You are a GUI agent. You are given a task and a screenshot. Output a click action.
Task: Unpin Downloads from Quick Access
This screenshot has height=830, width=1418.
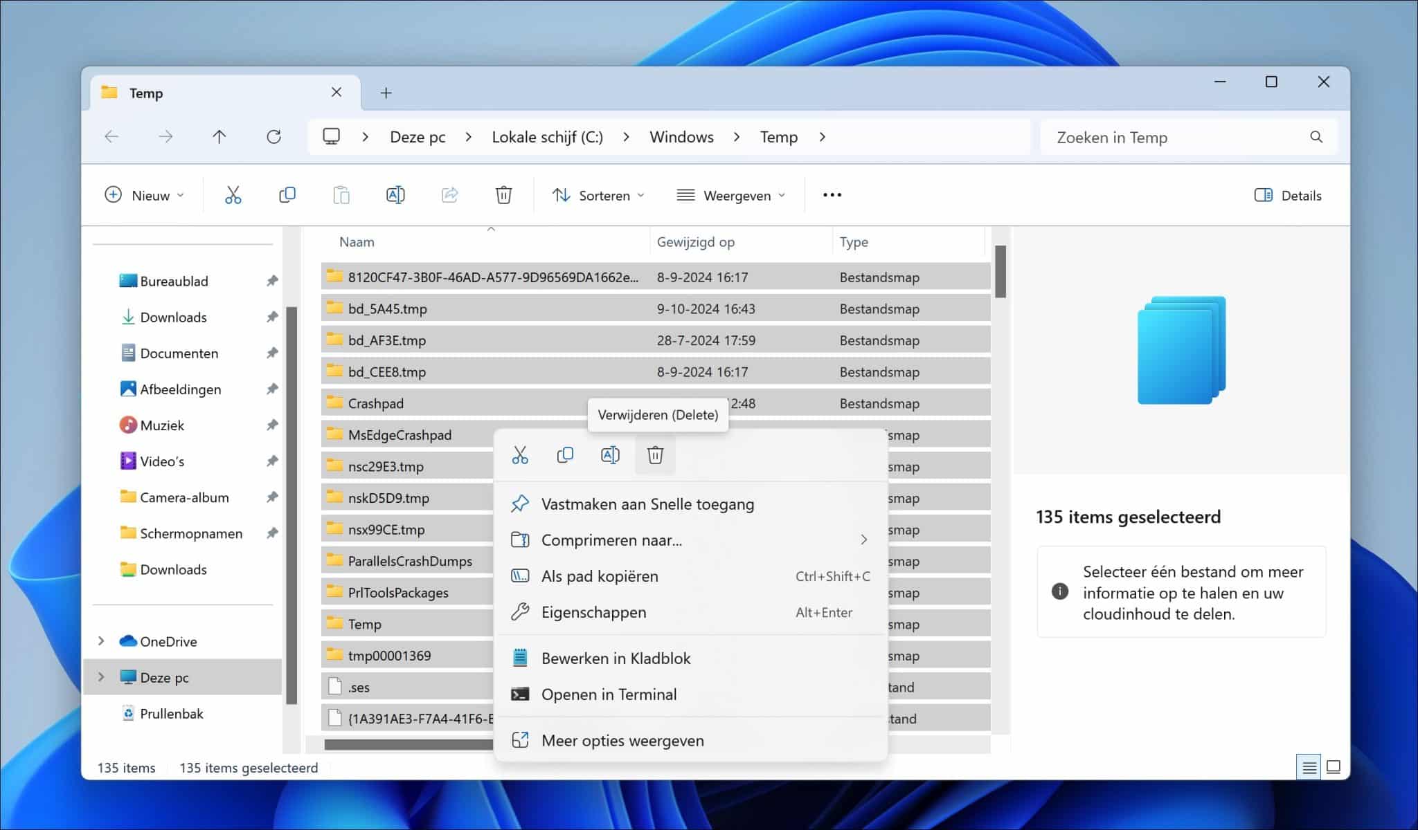pyautogui.click(x=272, y=317)
